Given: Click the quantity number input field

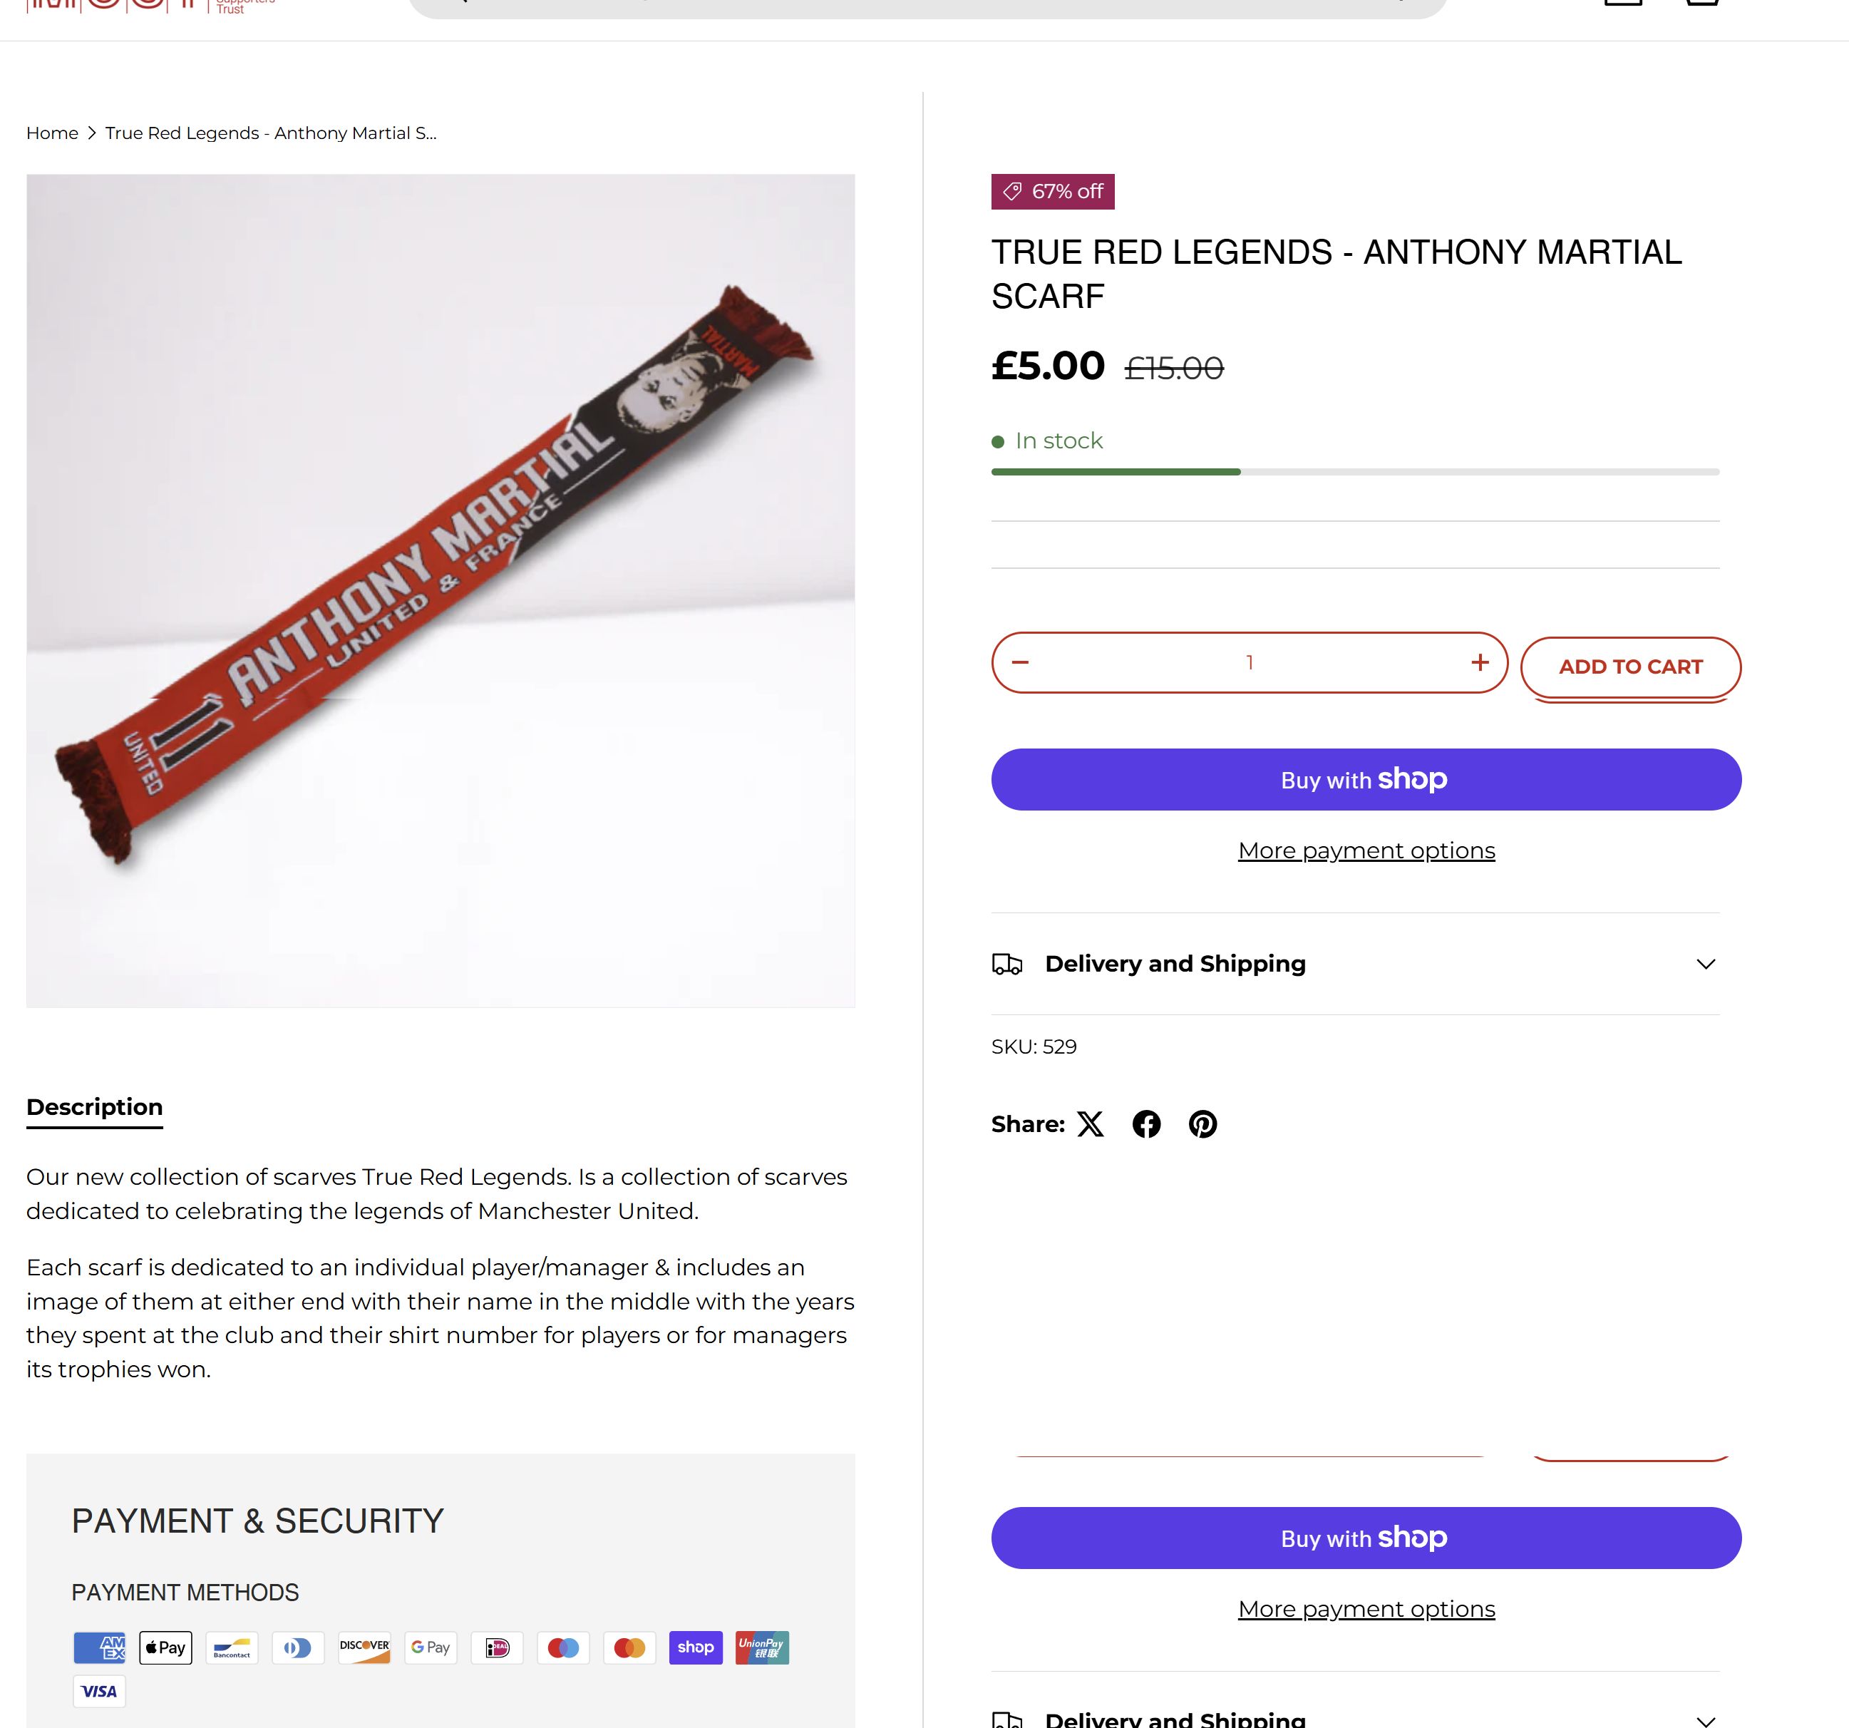Looking at the screenshot, I should point(1249,663).
